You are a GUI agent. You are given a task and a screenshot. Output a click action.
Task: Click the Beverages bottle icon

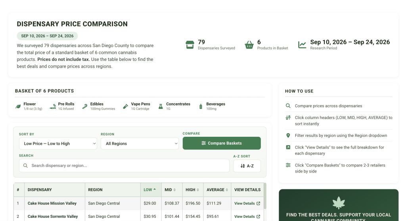tap(201, 106)
